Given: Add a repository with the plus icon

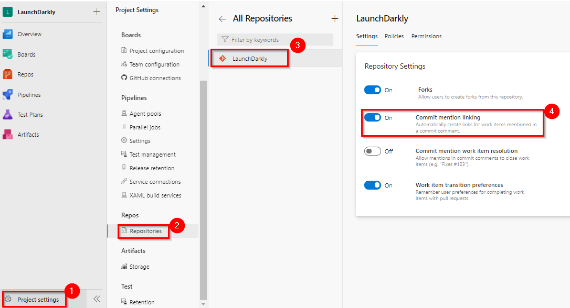Looking at the screenshot, I should click(335, 18).
